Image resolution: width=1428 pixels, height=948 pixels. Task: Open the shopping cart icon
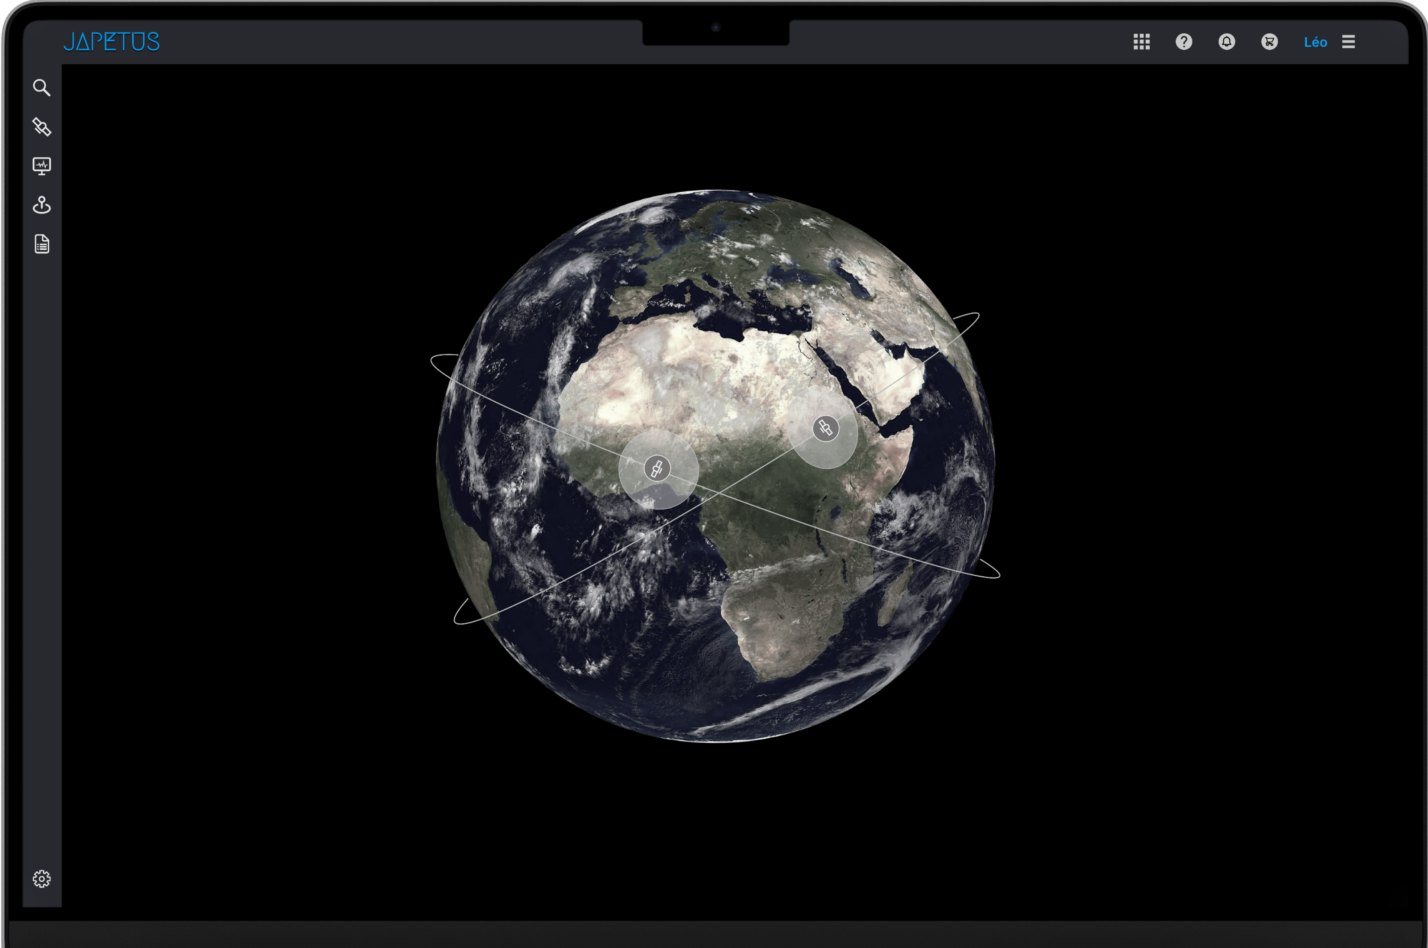click(x=1270, y=42)
